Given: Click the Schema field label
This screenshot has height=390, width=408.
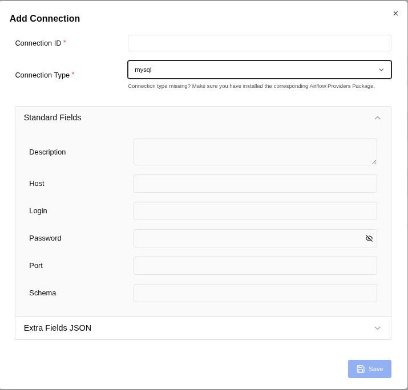Looking at the screenshot, I should point(42,293).
